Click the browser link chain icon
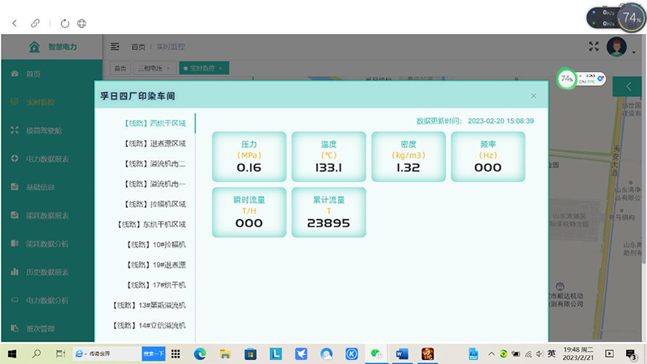The image size is (647, 364). pyautogui.click(x=36, y=23)
